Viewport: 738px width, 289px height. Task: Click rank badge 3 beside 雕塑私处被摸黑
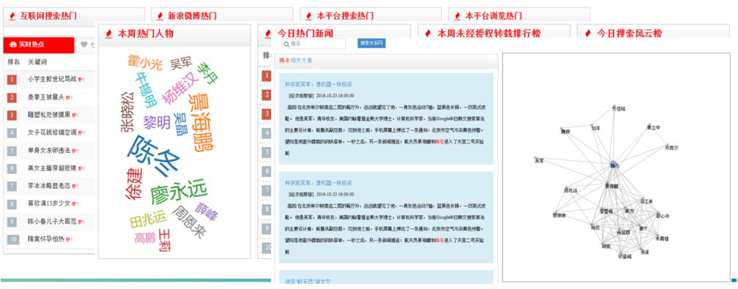(x=12, y=115)
